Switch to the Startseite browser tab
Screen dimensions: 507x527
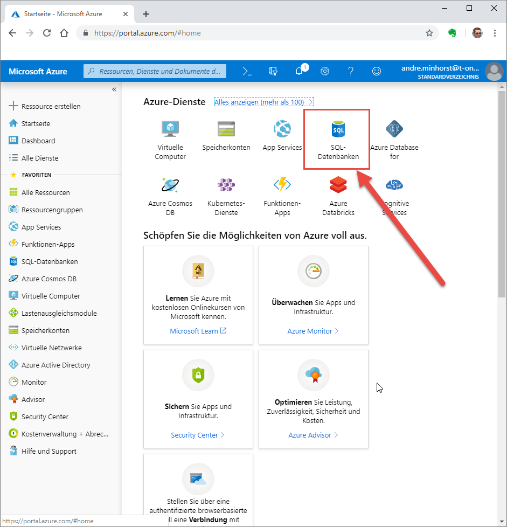[65, 13]
